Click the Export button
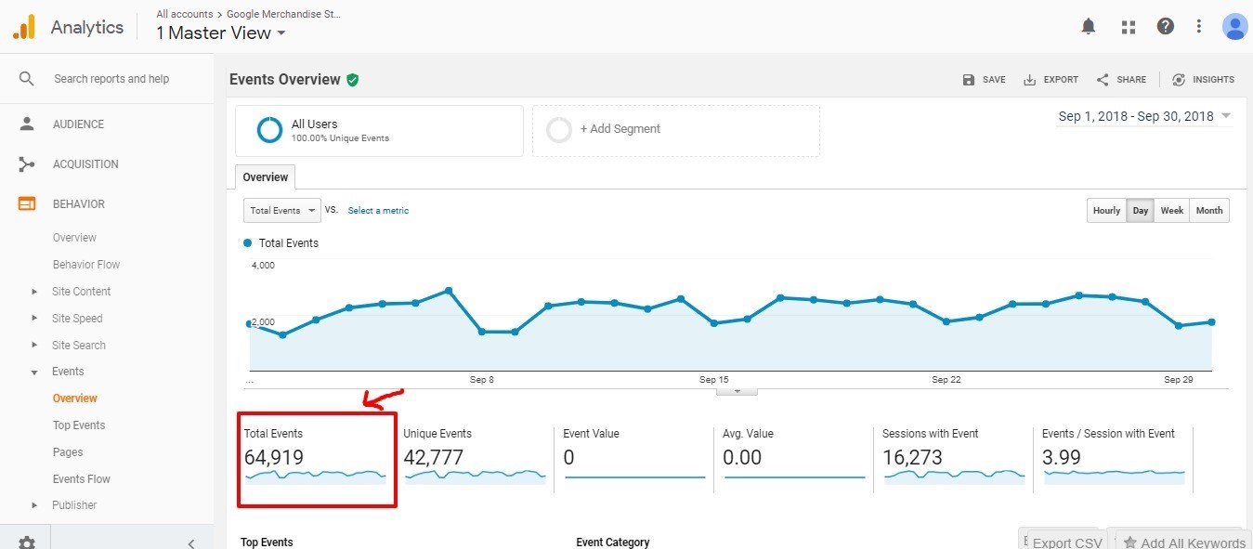This screenshot has height=549, width=1253. tap(1051, 80)
